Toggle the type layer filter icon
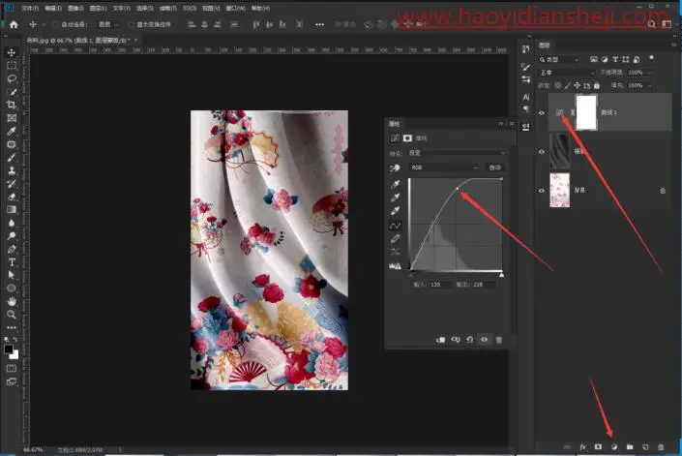682x456 pixels. click(x=615, y=59)
